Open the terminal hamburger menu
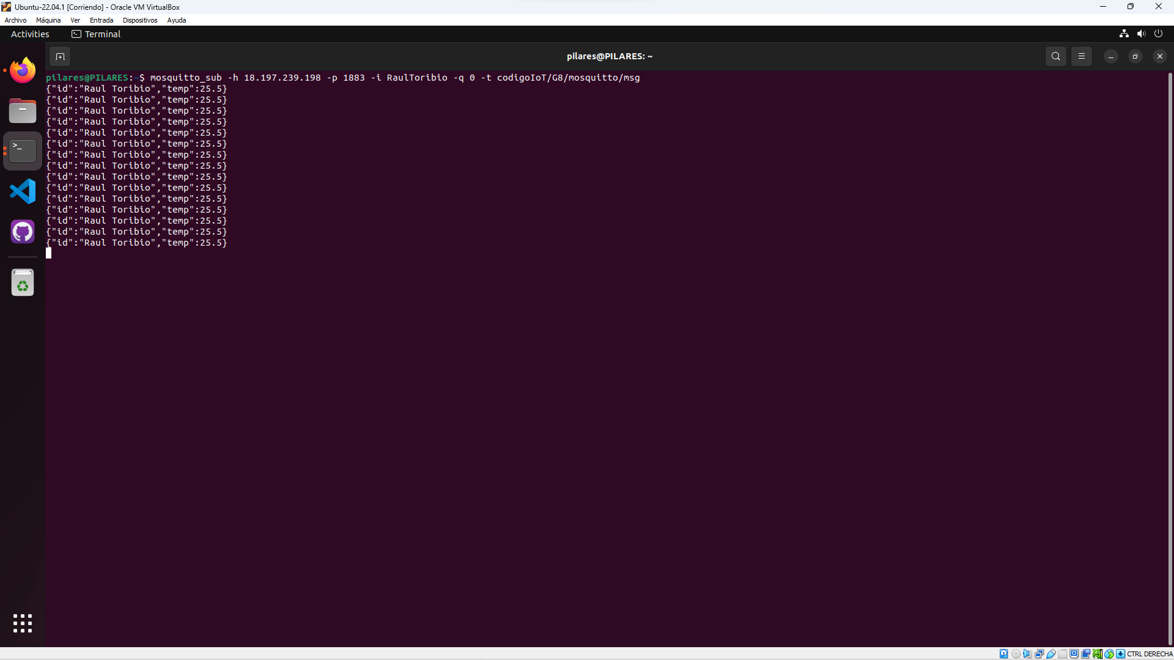The image size is (1174, 660). point(1081,56)
